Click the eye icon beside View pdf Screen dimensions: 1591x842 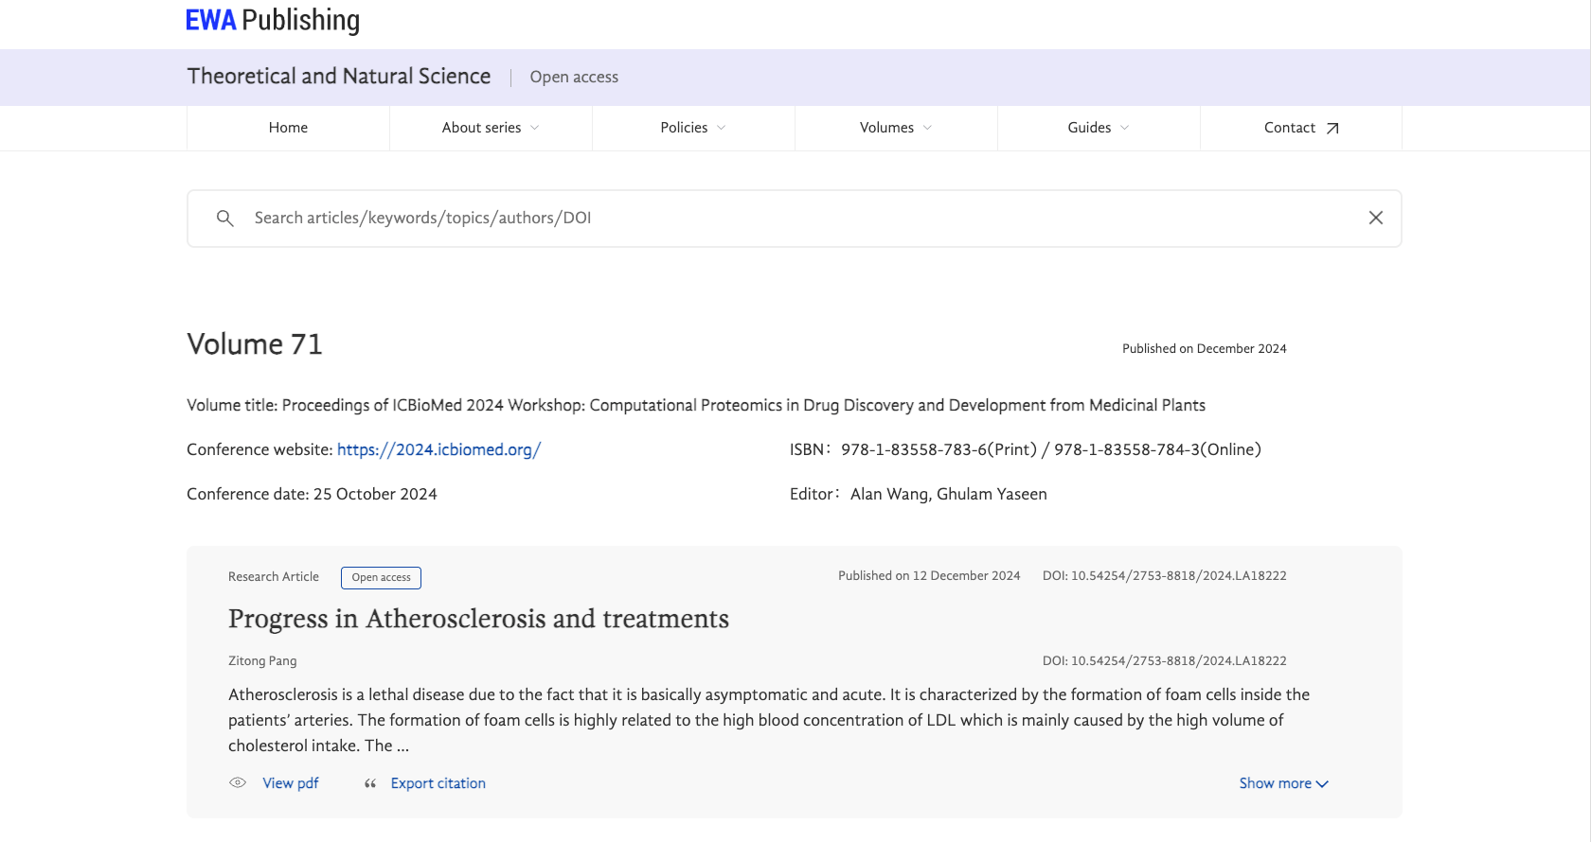click(x=238, y=782)
